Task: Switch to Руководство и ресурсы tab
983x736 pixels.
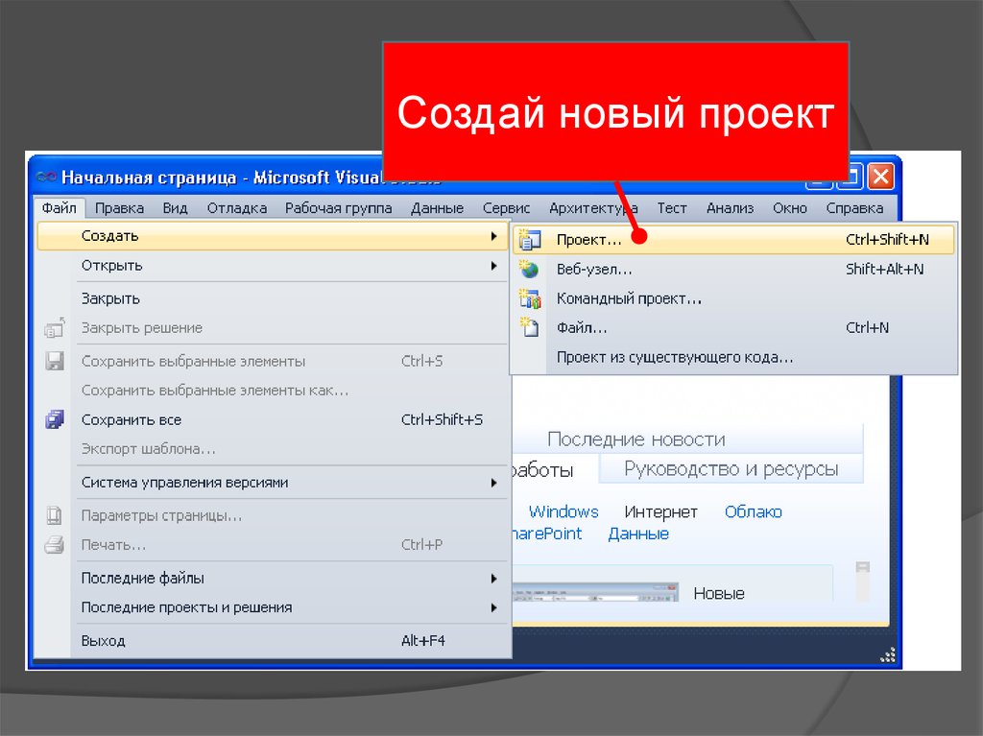Action: pyautogui.click(x=731, y=469)
